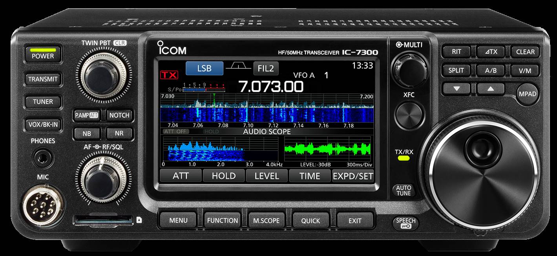
Task: Tap the ATT soft key on screen
Action: [x=181, y=176]
